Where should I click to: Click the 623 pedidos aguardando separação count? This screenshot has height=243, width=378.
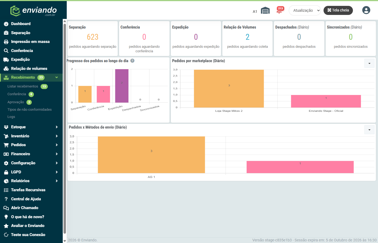coord(93,37)
